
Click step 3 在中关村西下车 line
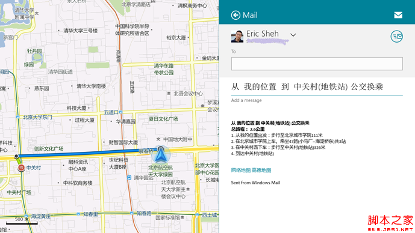(278, 148)
